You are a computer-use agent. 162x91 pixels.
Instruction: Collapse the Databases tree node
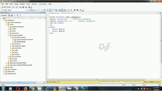click(4, 20)
